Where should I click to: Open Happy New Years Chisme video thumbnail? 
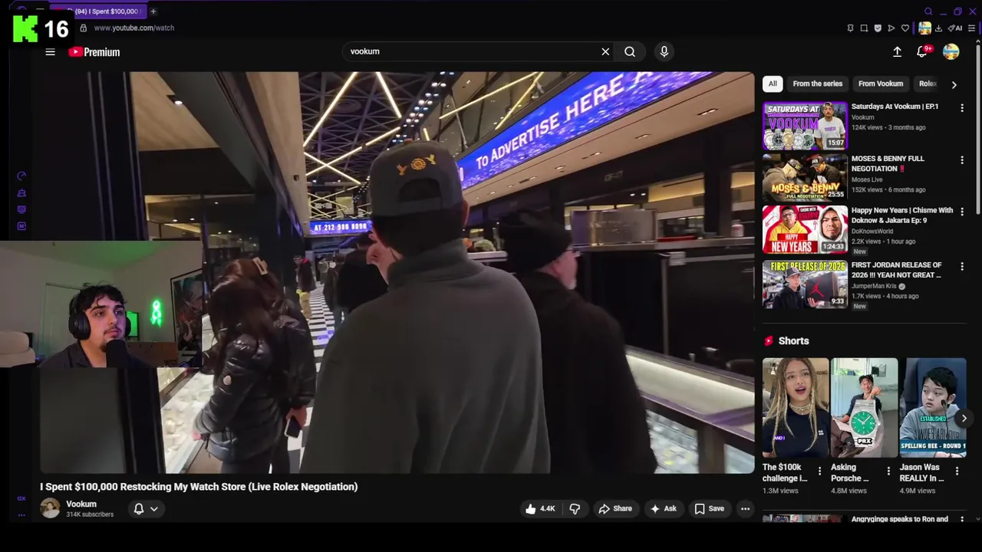point(805,229)
